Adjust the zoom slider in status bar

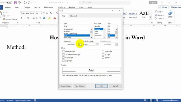click(x=172, y=100)
